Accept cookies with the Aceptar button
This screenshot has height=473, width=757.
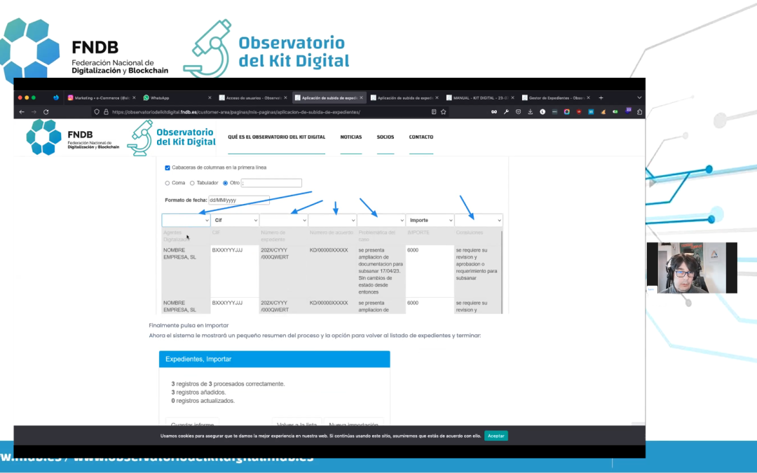[x=496, y=436]
